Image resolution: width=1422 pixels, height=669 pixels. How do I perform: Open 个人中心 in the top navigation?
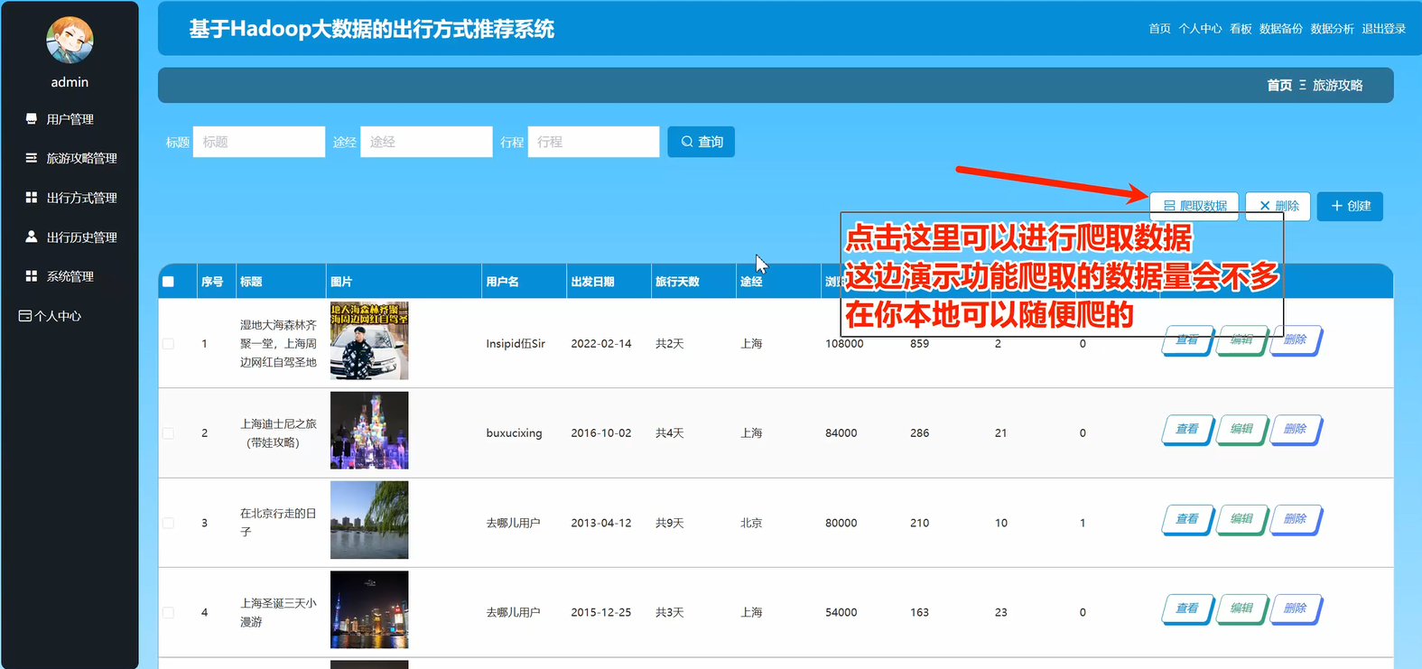tap(1200, 29)
